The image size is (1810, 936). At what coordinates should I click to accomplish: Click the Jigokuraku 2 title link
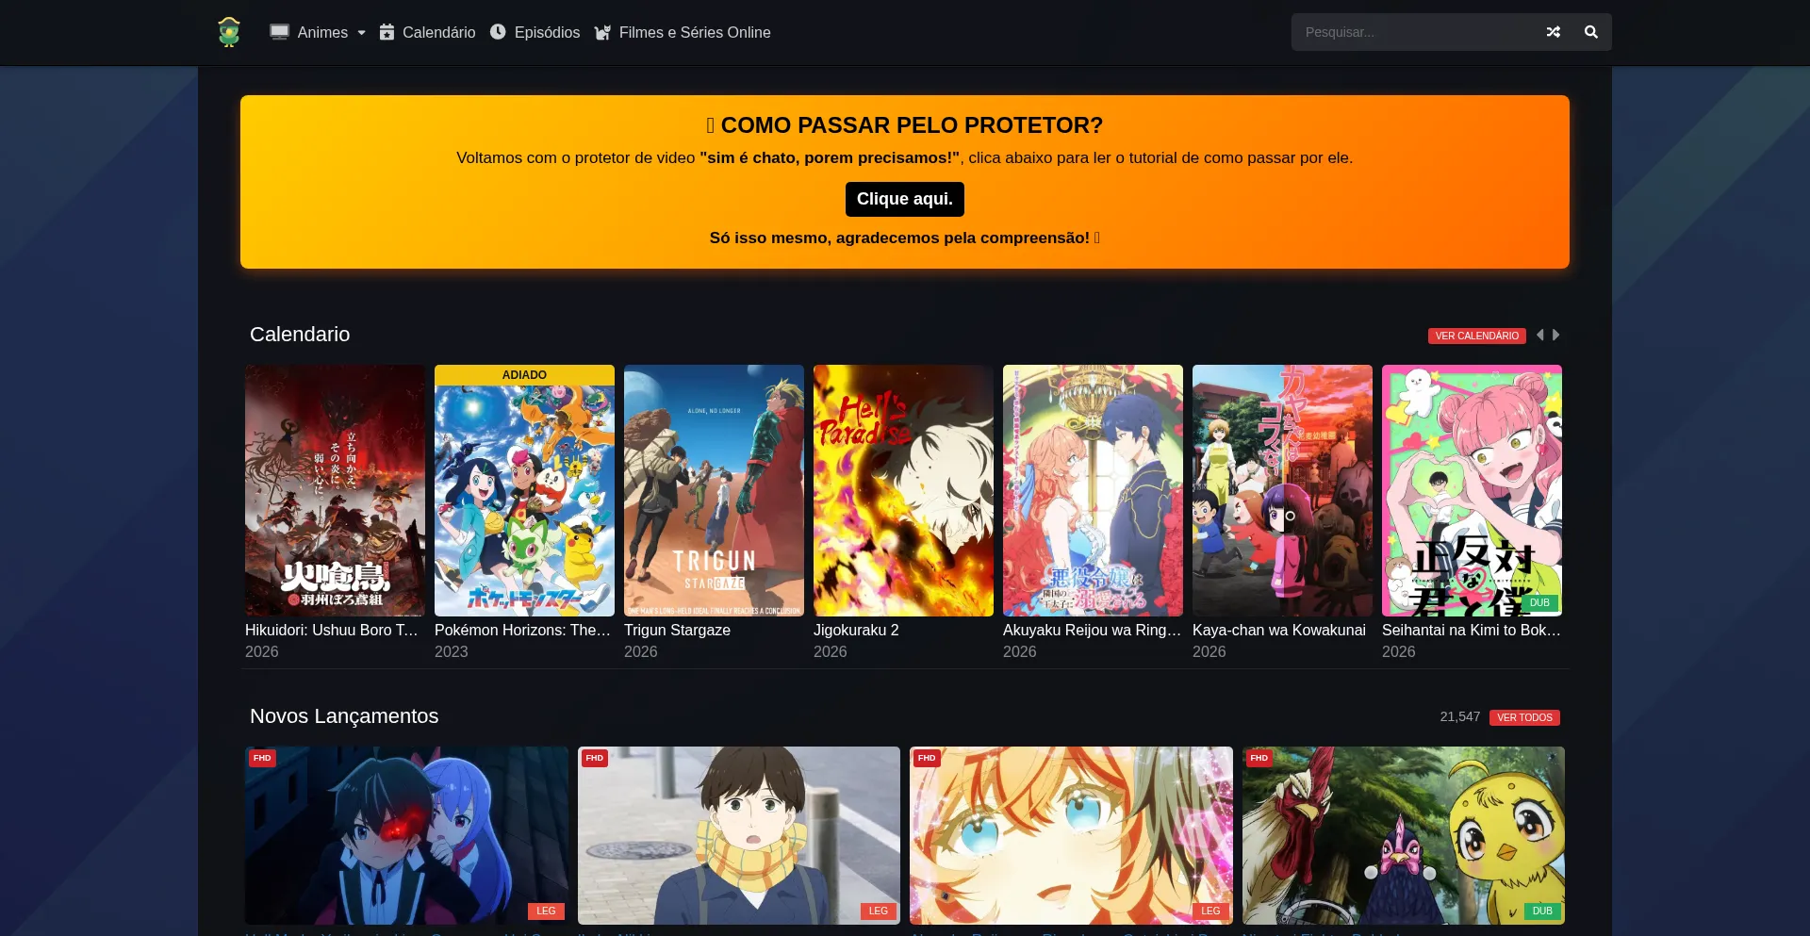coord(856,630)
